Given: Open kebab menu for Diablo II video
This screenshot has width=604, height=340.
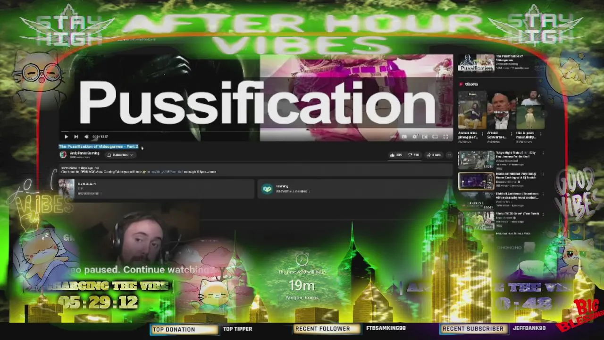Looking at the screenshot, I should pos(543,195).
